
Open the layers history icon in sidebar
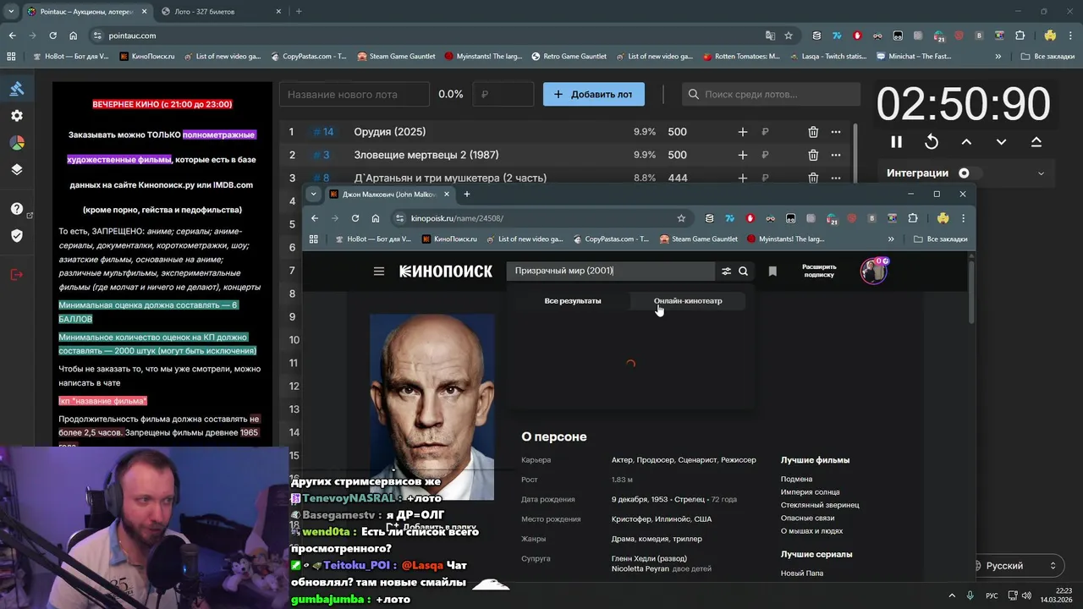pos(17,169)
